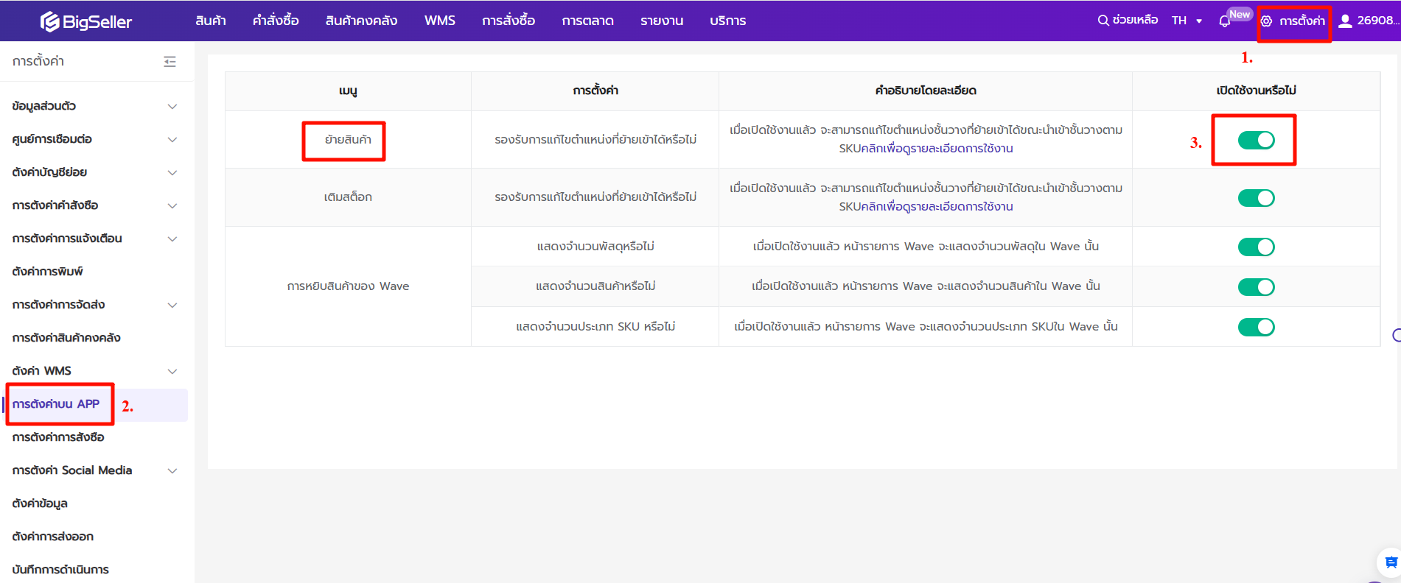Open the chat support bubble icon
1401x583 pixels.
click(x=1391, y=563)
